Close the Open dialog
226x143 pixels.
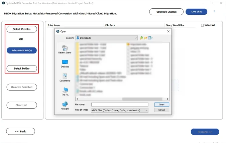click(x=168, y=31)
